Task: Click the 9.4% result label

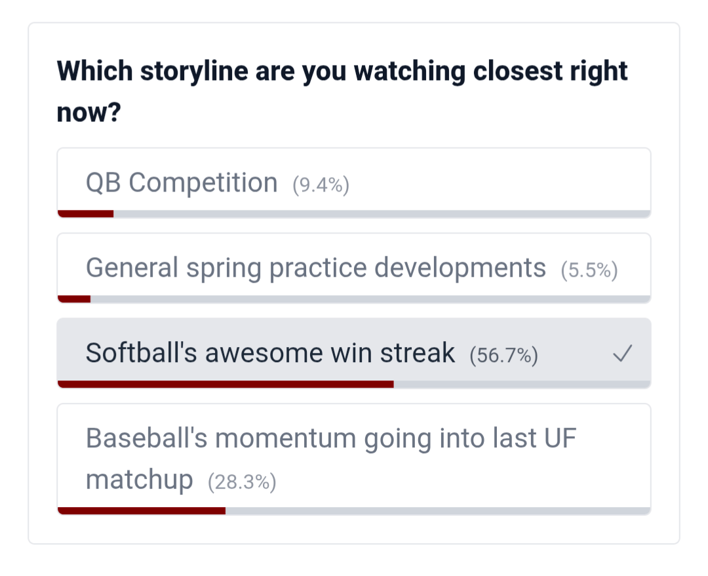Action: [x=321, y=186]
